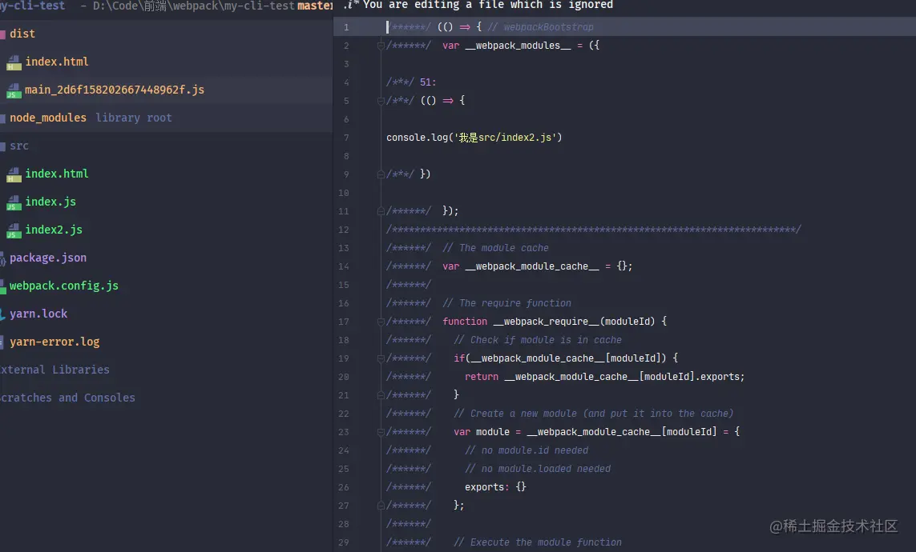
Task: Open the dist folder in project tree
Action: 22,34
